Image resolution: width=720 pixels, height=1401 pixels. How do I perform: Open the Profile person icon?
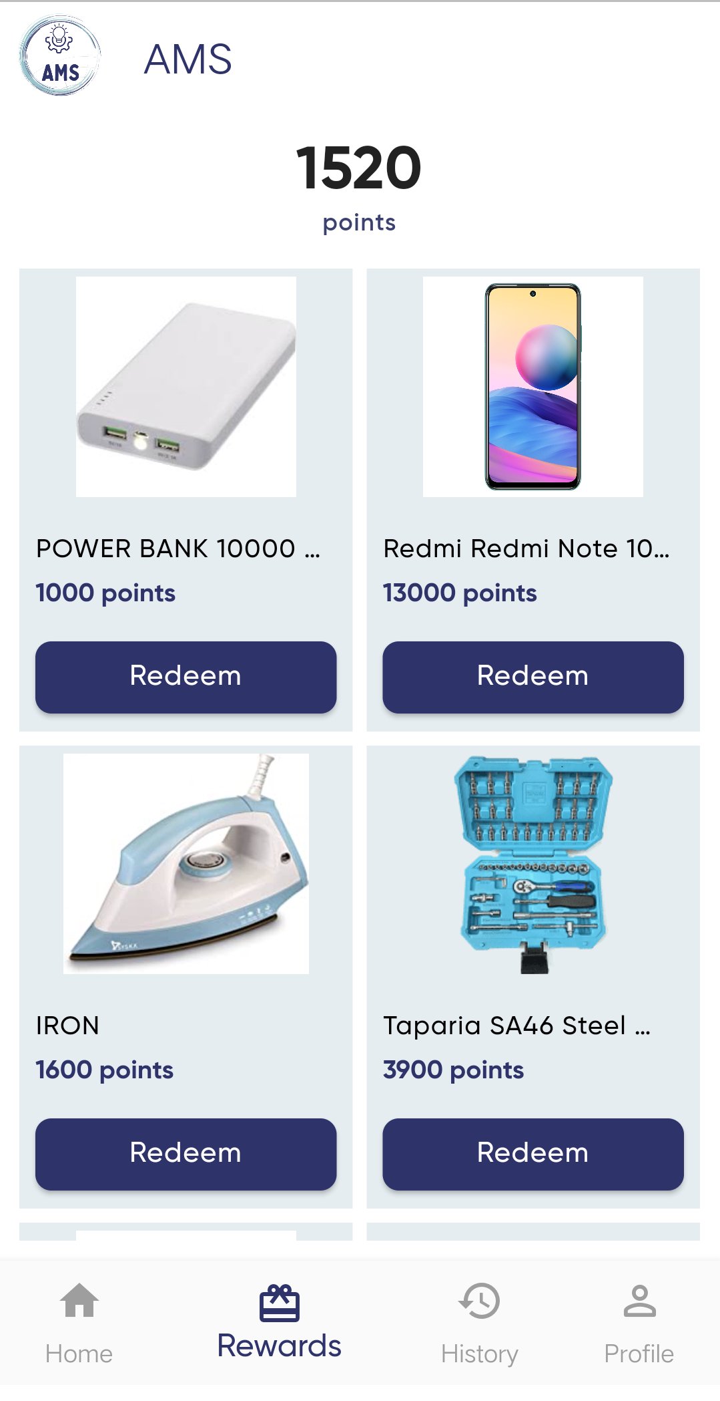point(639,1300)
